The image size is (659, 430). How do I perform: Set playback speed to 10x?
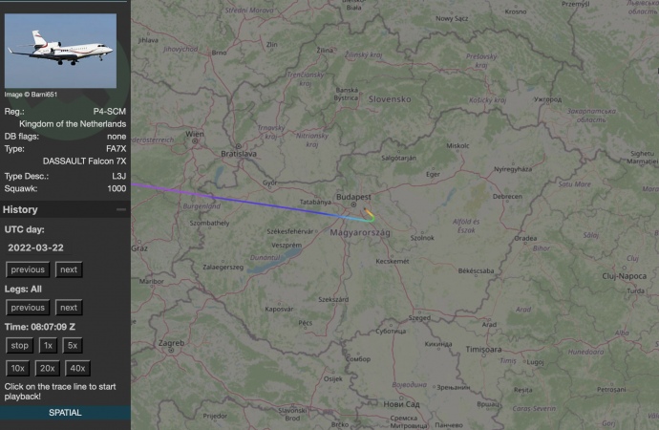pos(17,369)
